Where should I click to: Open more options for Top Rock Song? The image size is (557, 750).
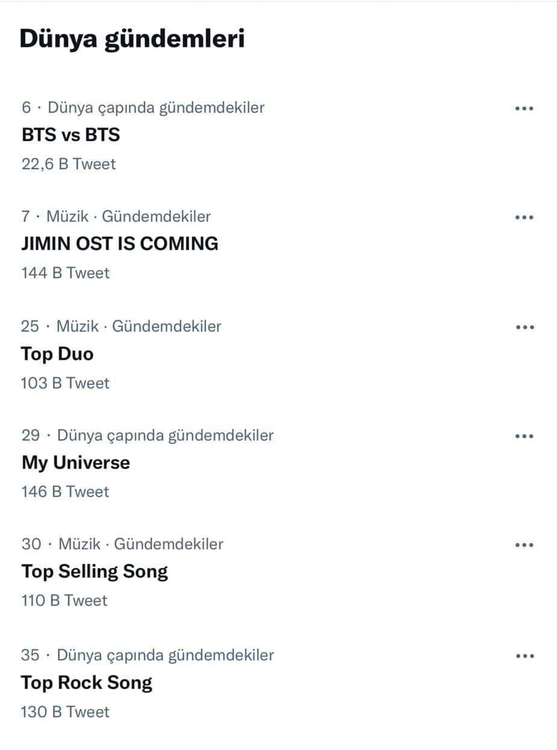(524, 655)
